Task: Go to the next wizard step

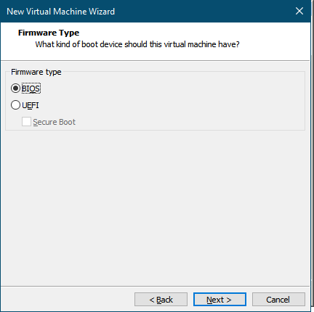Action: (220, 300)
